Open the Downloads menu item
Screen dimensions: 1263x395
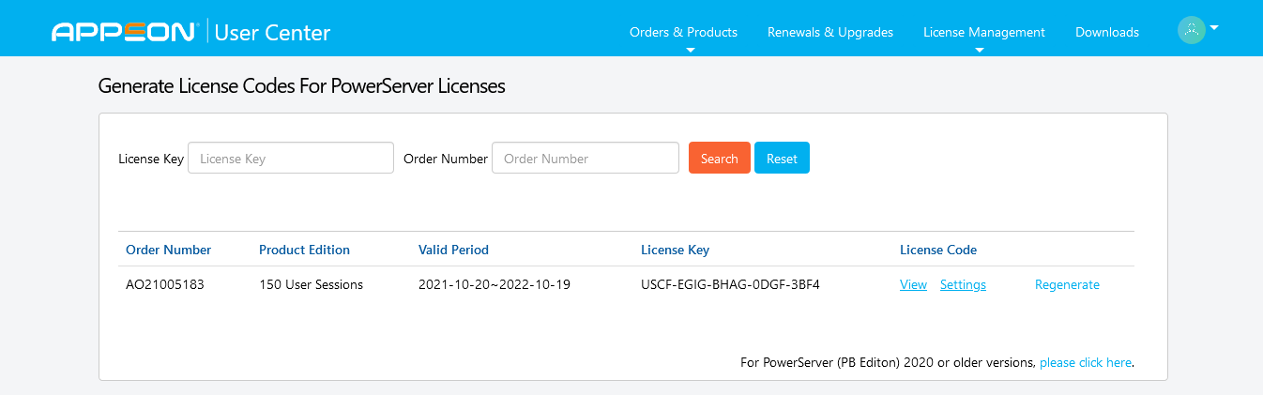[x=1106, y=33]
